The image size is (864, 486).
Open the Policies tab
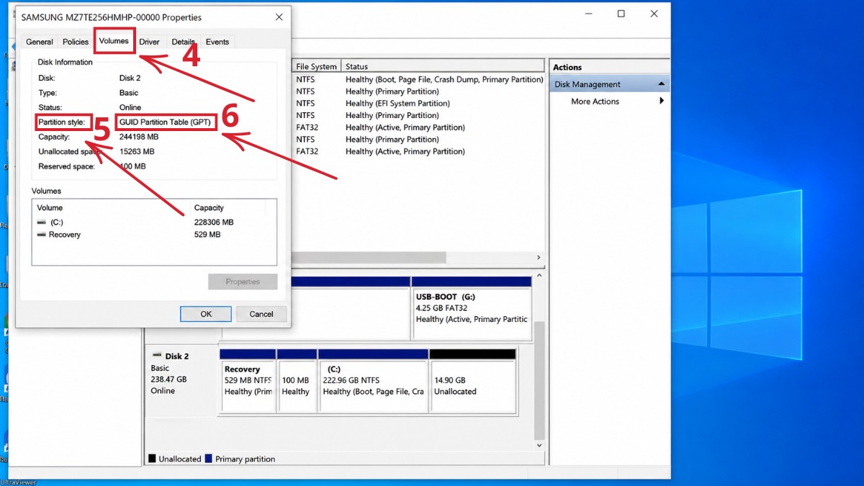pos(76,42)
